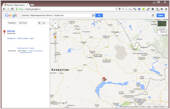This screenshot has height=109, width=170.
Task: Open a new browser tab
Action: point(32,5)
